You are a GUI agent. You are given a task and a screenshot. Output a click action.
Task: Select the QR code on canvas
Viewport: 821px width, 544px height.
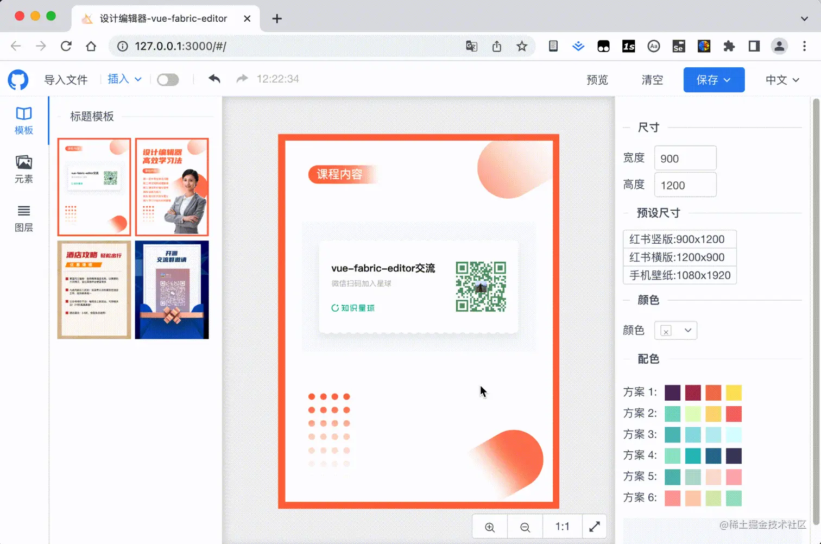481,287
